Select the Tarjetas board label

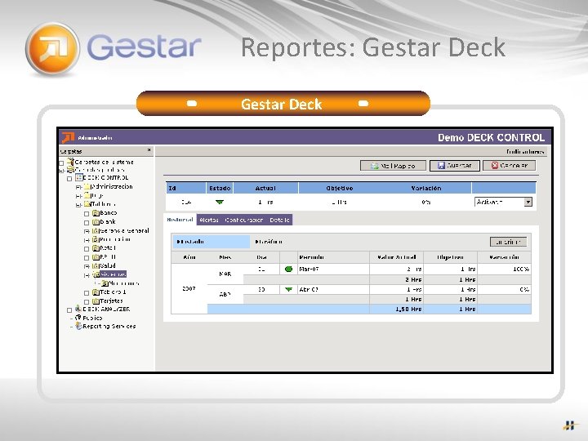(111, 301)
